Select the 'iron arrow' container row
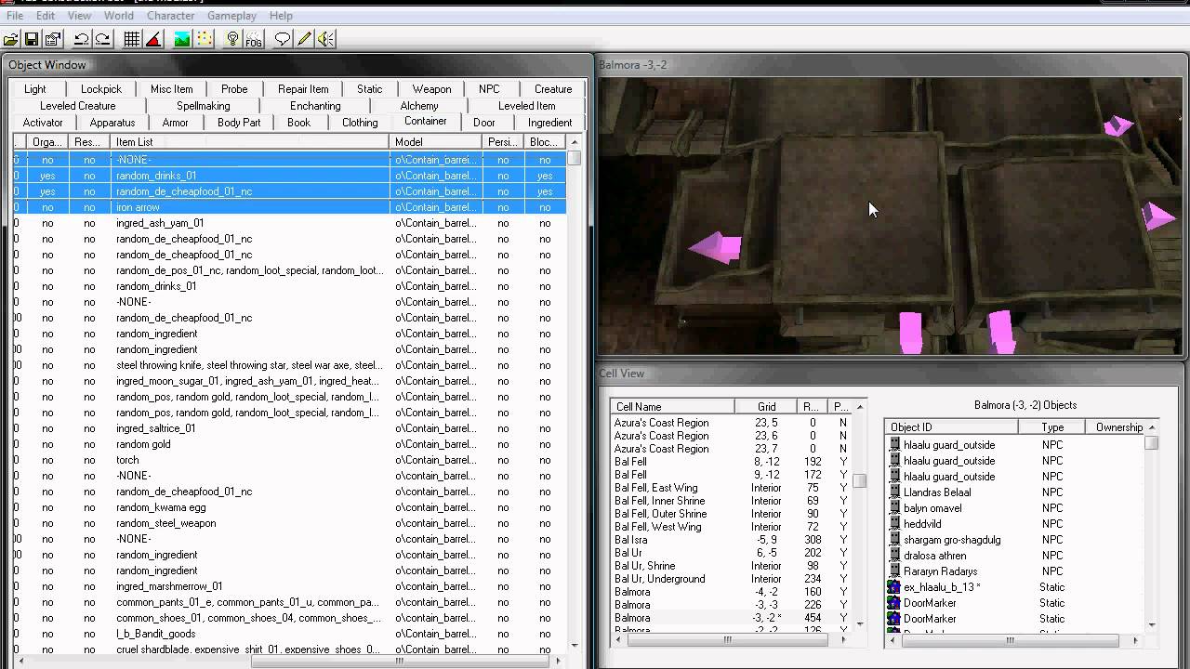This screenshot has width=1190, height=669. (290, 207)
